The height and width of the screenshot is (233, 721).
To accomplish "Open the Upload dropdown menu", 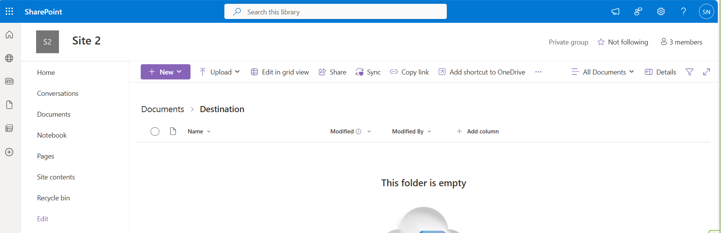I will tap(220, 72).
